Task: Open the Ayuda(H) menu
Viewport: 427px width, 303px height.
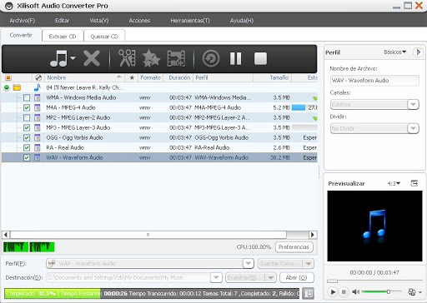Action: [242, 20]
